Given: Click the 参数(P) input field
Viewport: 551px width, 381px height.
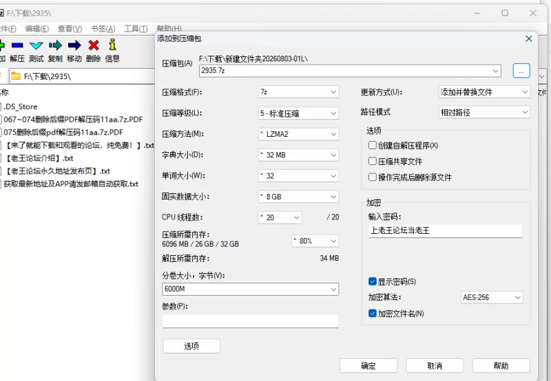Looking at the screenshot, I should 250,321.
